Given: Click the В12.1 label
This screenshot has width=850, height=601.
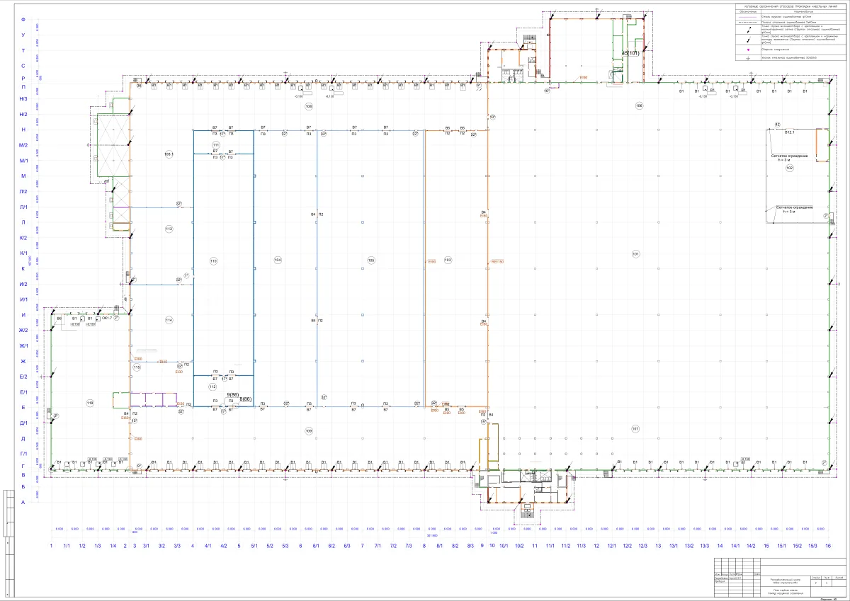Looking at the screenshot, I should tap(790, 132).
